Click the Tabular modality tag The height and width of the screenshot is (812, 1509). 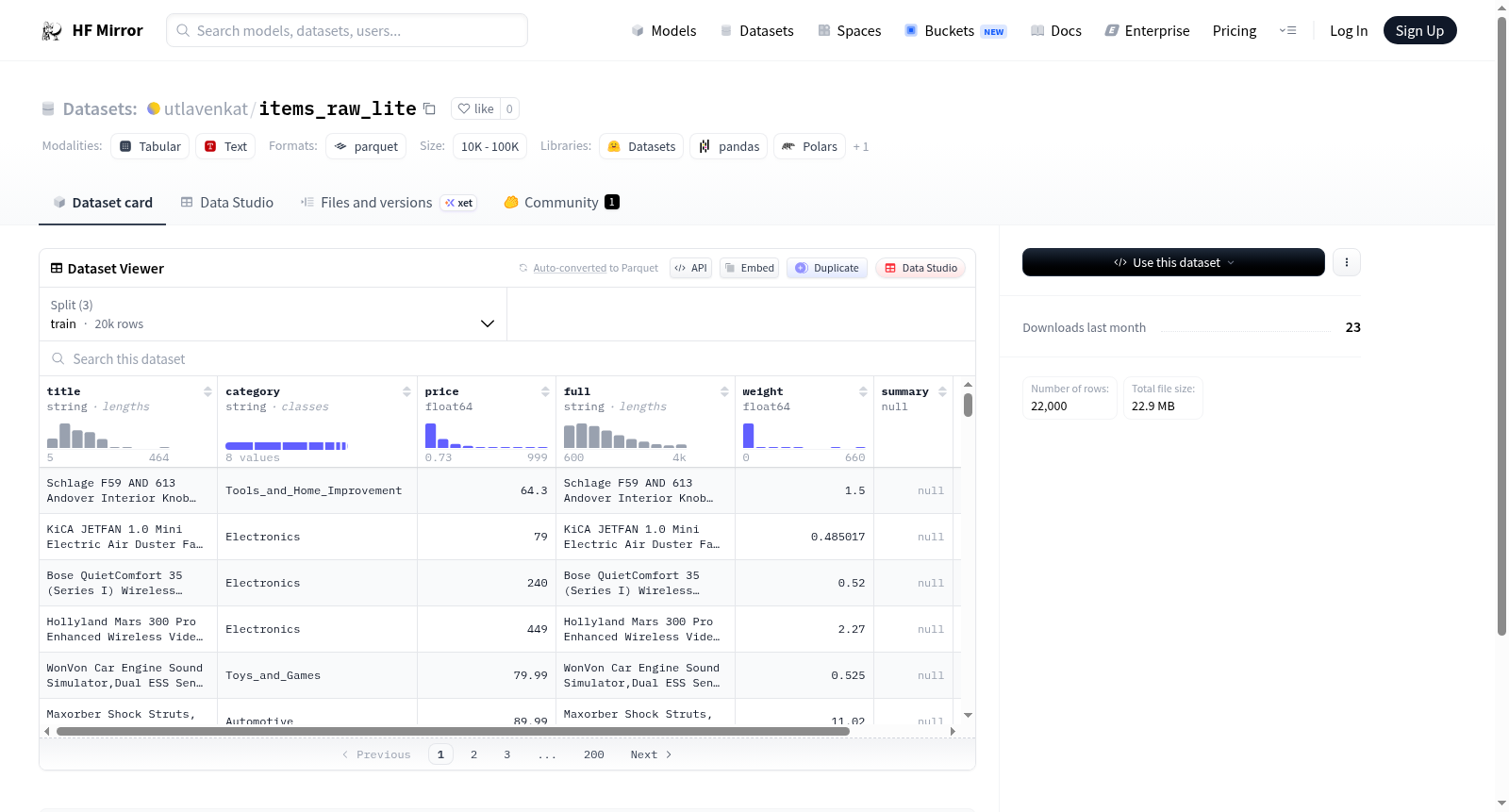pos(150,146)
